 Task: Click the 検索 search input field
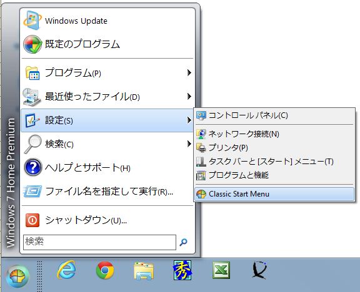(99, 242)
